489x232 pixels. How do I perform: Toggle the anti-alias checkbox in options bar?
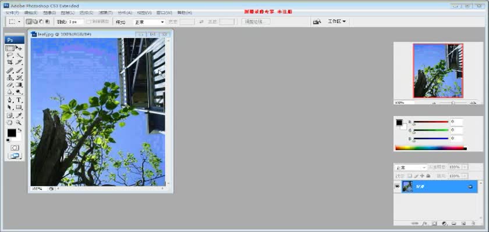point(89,21)
